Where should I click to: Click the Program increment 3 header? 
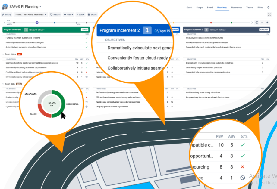(x=226, y=30)
